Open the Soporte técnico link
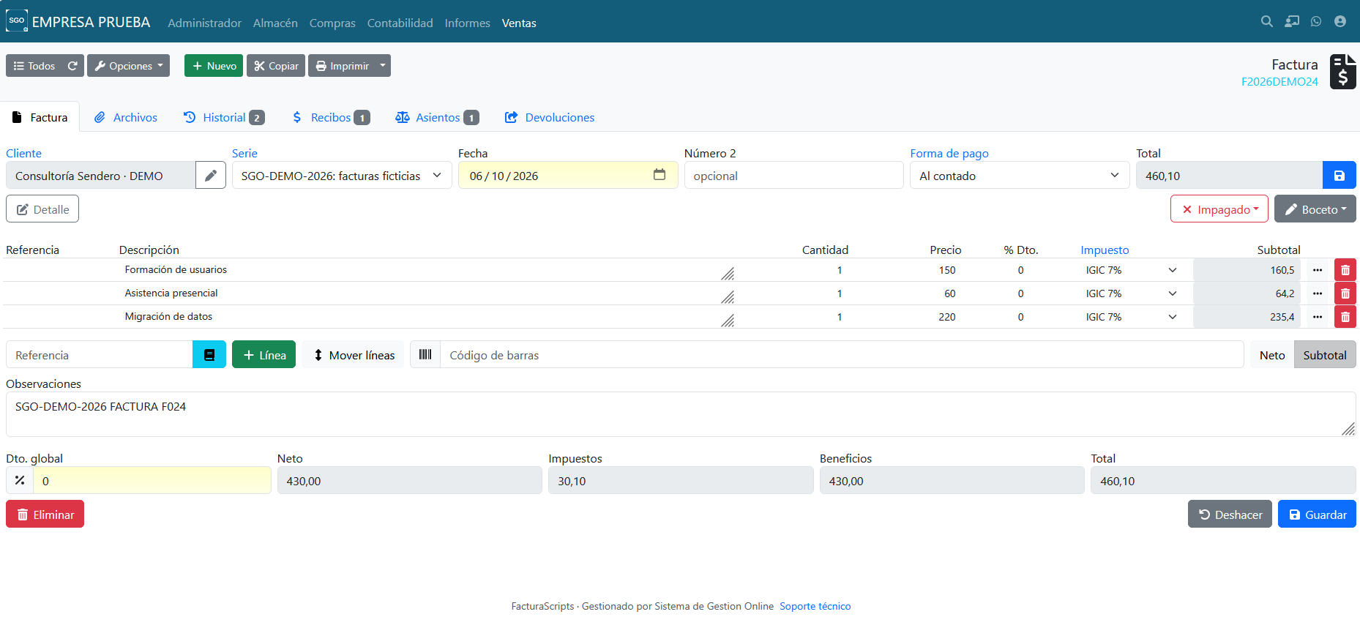The image size is (1360, 636). click(815, 606)
